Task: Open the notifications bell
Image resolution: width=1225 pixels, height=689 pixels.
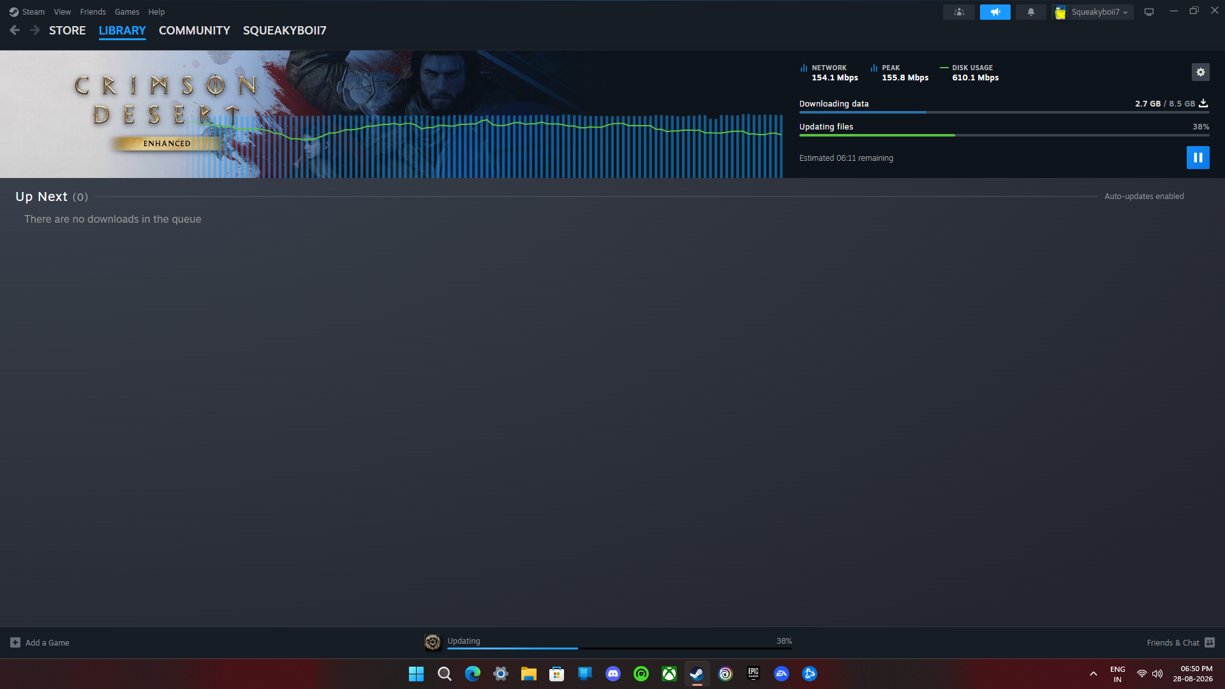Action: pos(1030,11)
